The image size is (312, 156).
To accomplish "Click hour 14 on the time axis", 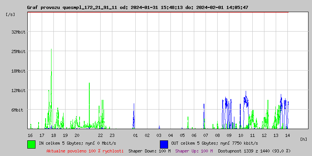I will click(x=287, y=135).
